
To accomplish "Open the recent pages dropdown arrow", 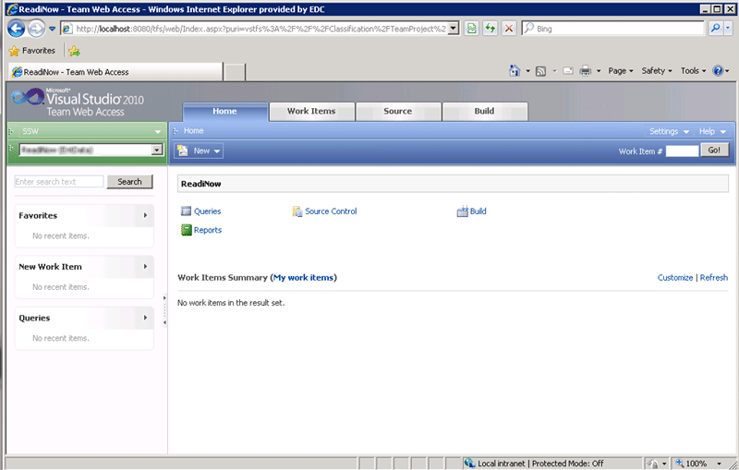I will pos(53,29).
